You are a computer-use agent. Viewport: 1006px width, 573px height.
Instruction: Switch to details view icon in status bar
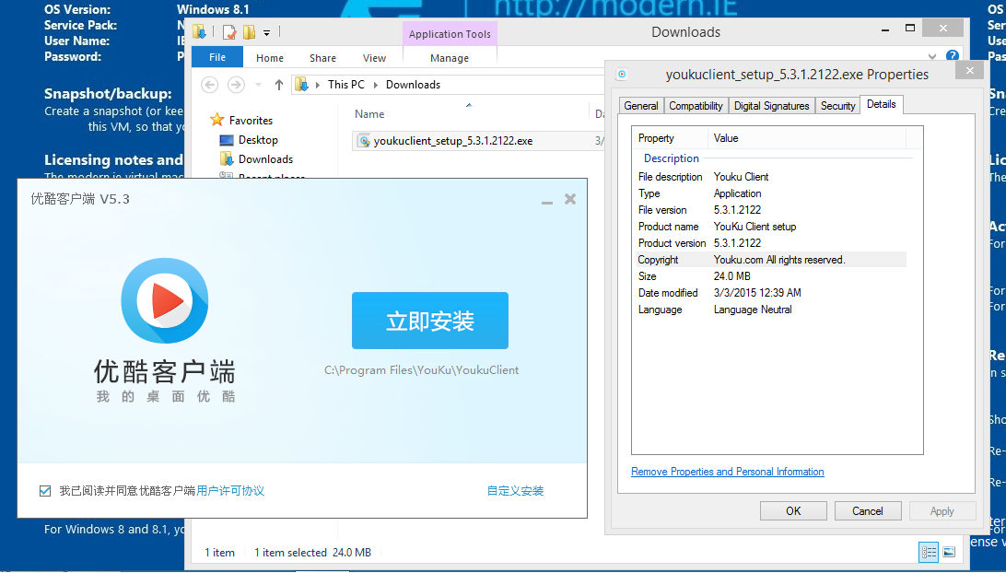929,552
